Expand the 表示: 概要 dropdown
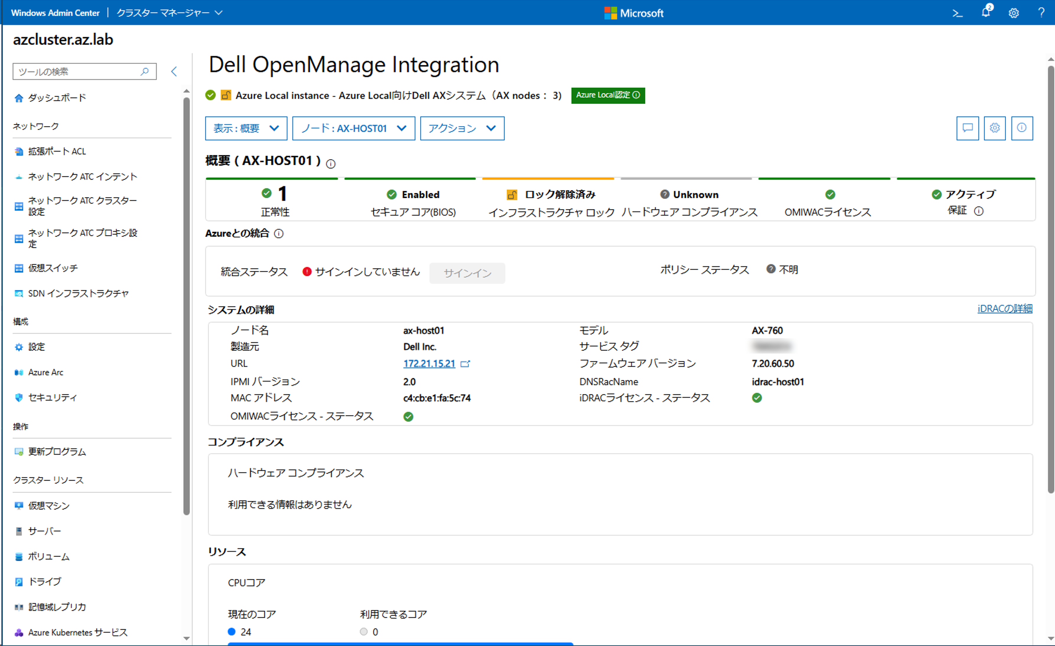Viewport: 1055px width, 646px height. pos(246,128)
